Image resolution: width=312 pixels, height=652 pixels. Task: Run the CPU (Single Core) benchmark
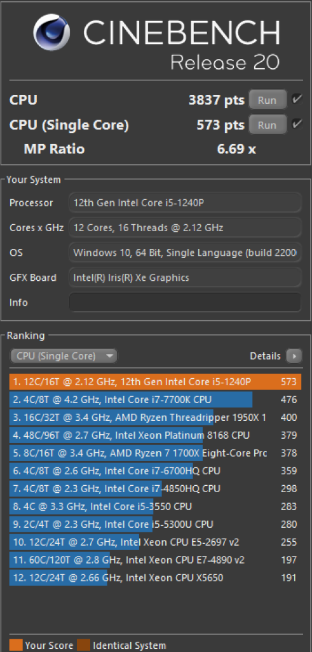[x=268, y=124]
